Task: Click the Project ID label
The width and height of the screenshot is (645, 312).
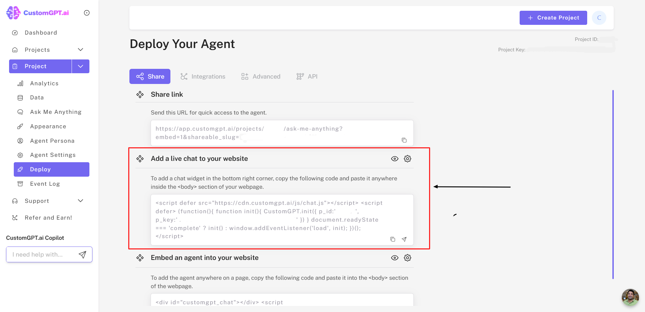Action: pos(587,39)
